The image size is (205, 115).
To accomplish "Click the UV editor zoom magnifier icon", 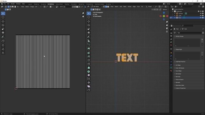I will (83, 13).
